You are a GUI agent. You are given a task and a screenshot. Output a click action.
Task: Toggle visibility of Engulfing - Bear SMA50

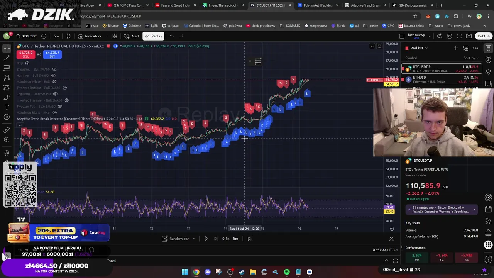pyautogui.click(x=55, y=94)
